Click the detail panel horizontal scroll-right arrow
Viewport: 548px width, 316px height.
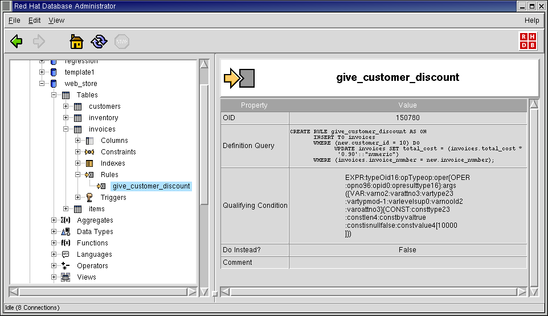(521, 292)
